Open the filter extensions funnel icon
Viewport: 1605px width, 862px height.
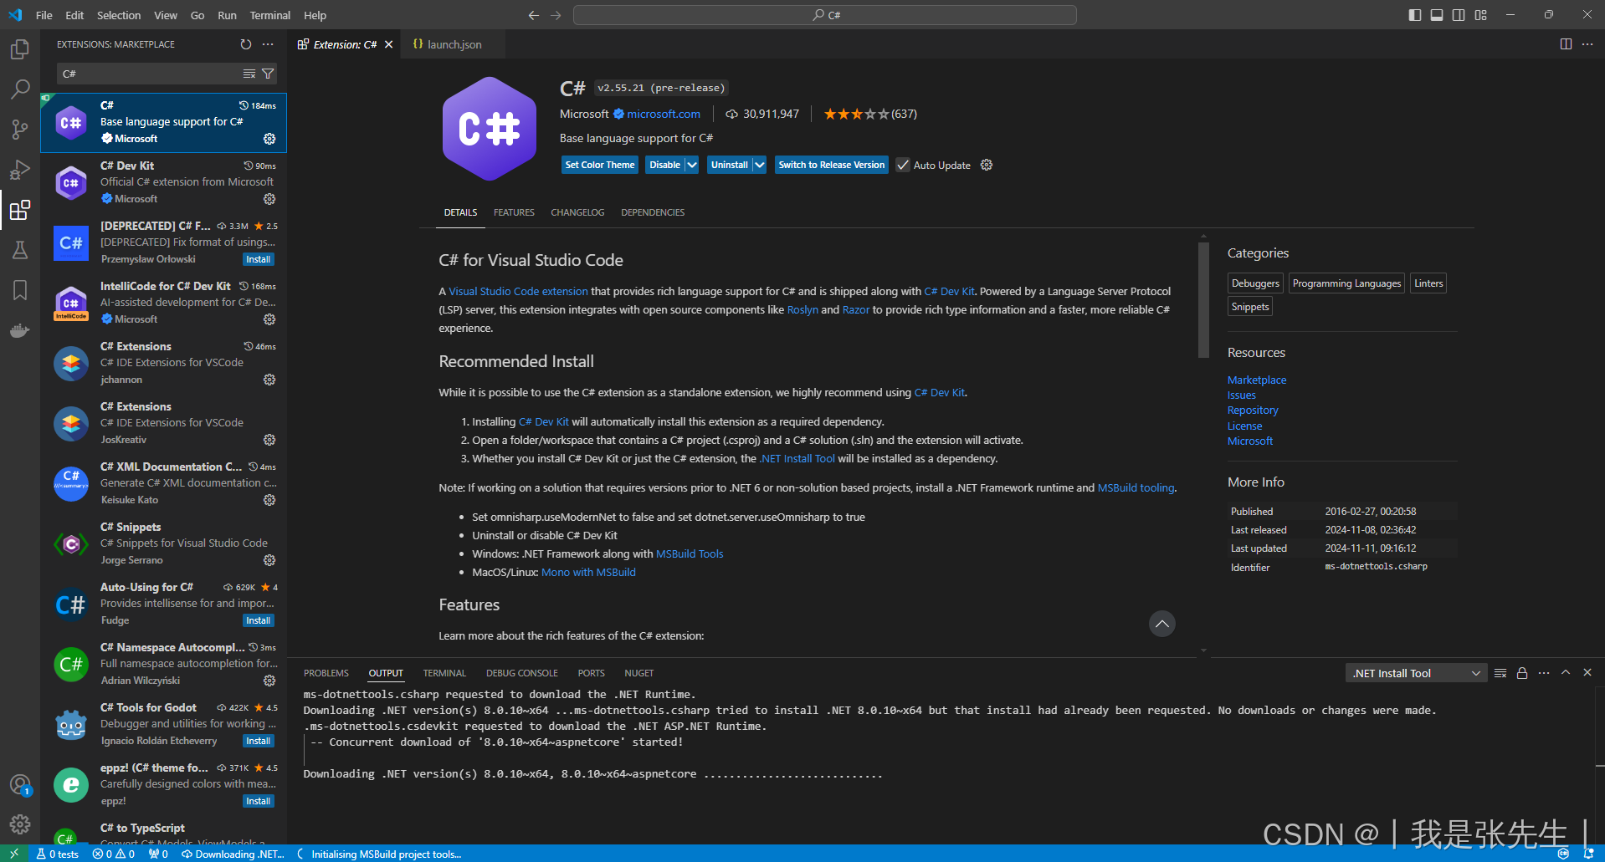tap(268, 74)
